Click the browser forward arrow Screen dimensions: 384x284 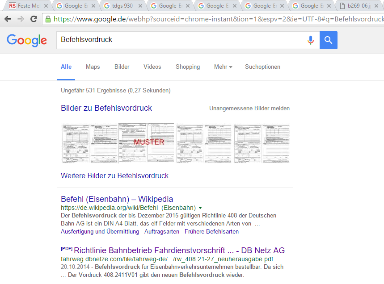(x=21, y=19)
